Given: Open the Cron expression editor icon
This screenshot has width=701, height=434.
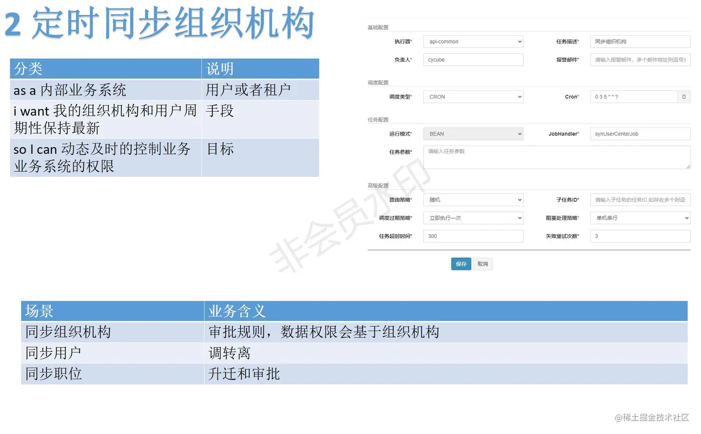Looking at the screenshot, I should (x=683, y=96).
